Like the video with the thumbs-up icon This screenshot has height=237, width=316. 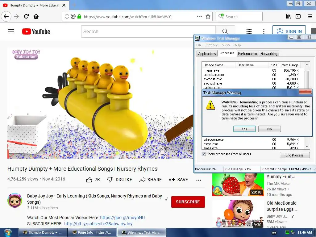click(89, 180)
